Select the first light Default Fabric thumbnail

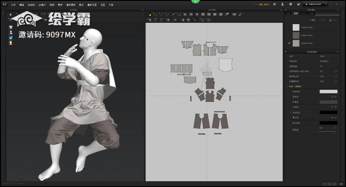click(296, 27)
